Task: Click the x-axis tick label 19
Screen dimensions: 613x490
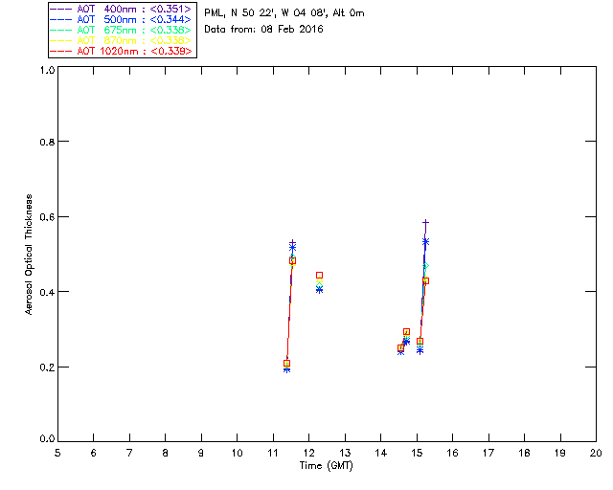Action: [560, 453]
